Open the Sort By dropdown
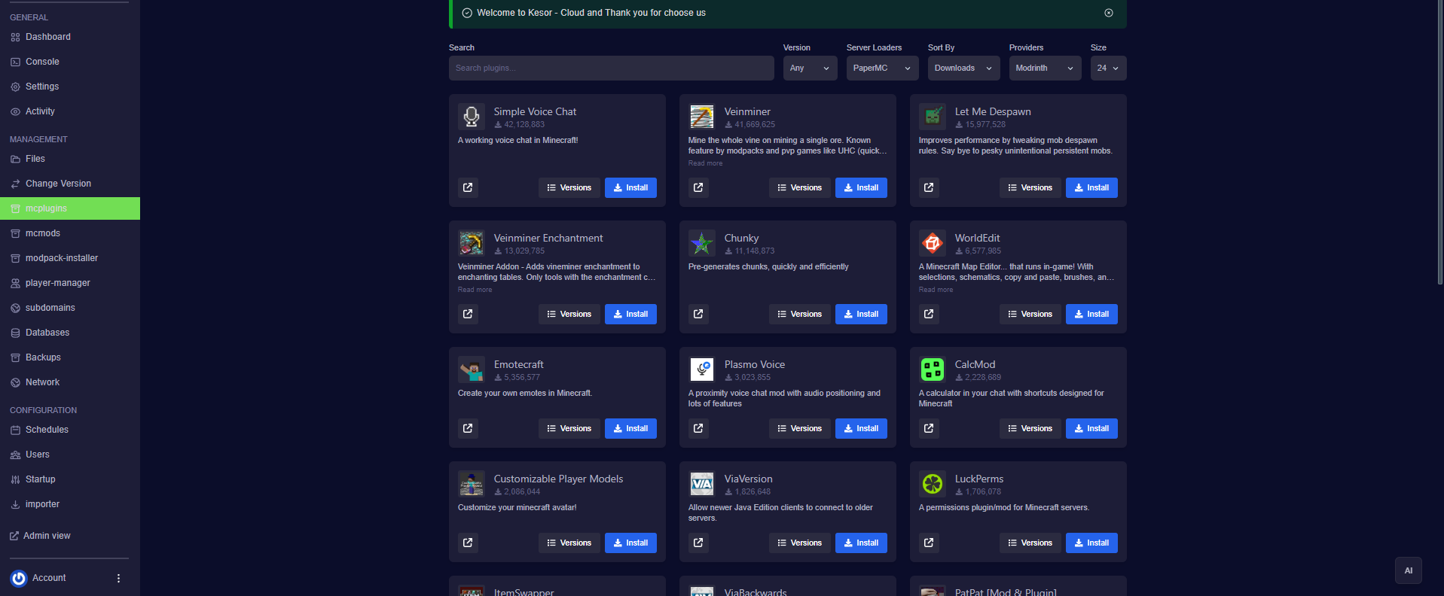1444x596 pixels. [964, 68]
